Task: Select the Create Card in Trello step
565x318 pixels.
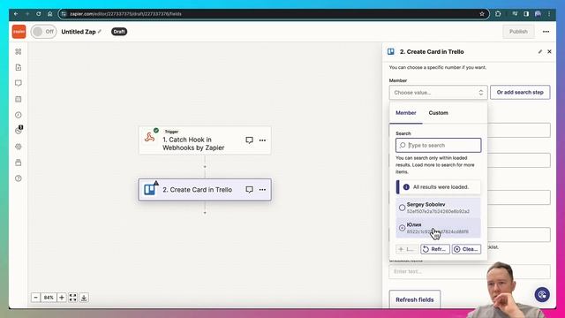Action: (205, 190)
